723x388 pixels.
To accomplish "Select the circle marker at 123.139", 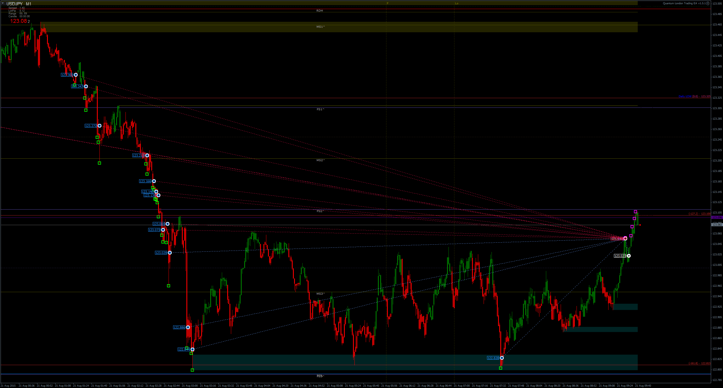I will [x=158, y=195].
